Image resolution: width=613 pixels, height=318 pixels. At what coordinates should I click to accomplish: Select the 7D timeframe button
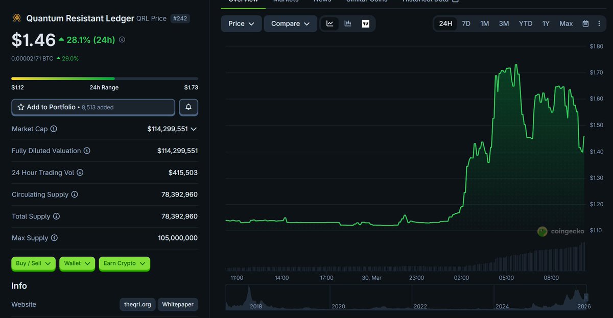point(466,23)
